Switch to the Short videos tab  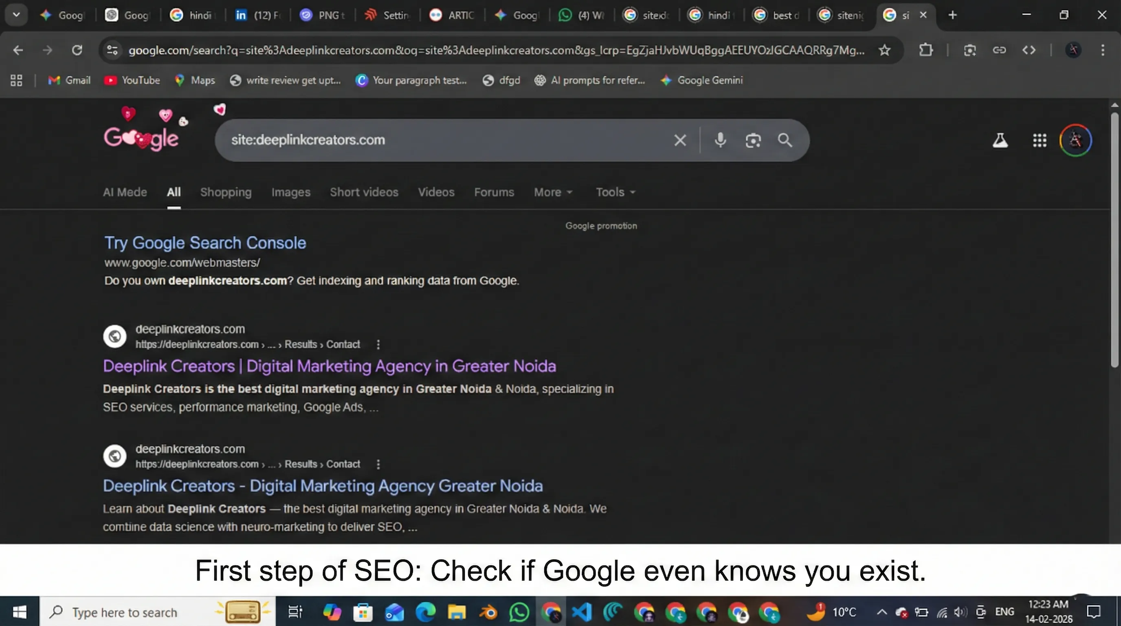pyautogui.click(x=364, y=192)
